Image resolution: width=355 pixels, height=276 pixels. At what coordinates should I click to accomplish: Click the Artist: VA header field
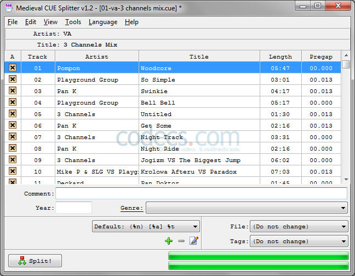pyautogui.click(x=177, y=34)
